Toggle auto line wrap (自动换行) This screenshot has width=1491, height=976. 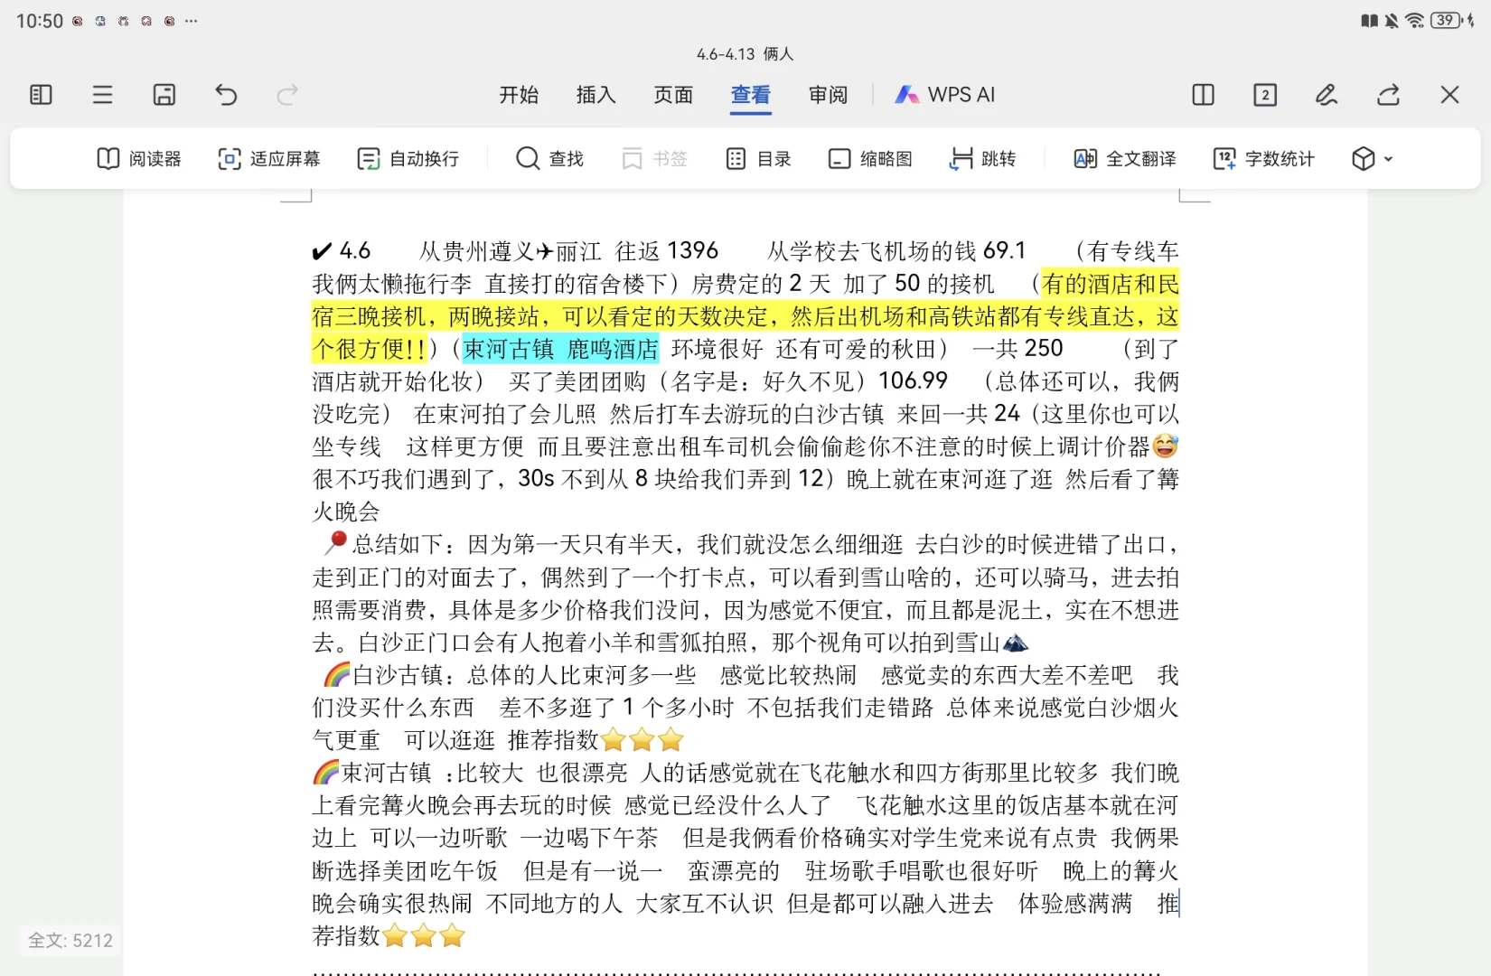click(408, 158)
